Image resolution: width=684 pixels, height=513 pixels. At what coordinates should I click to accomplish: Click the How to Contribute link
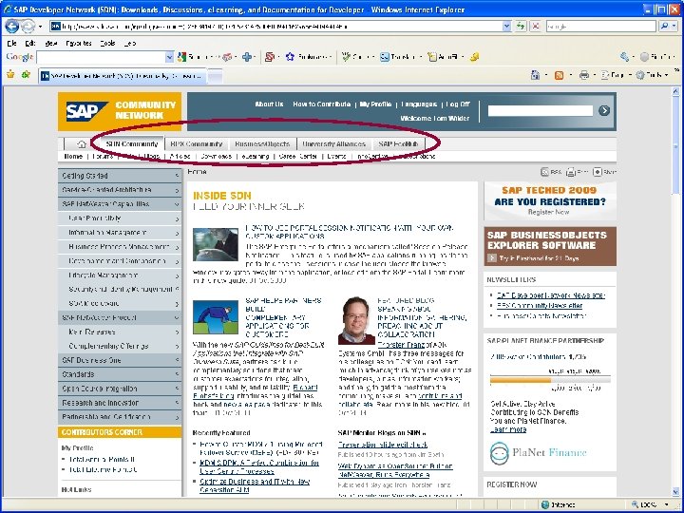pyautogui.click(x=321, y=104)
